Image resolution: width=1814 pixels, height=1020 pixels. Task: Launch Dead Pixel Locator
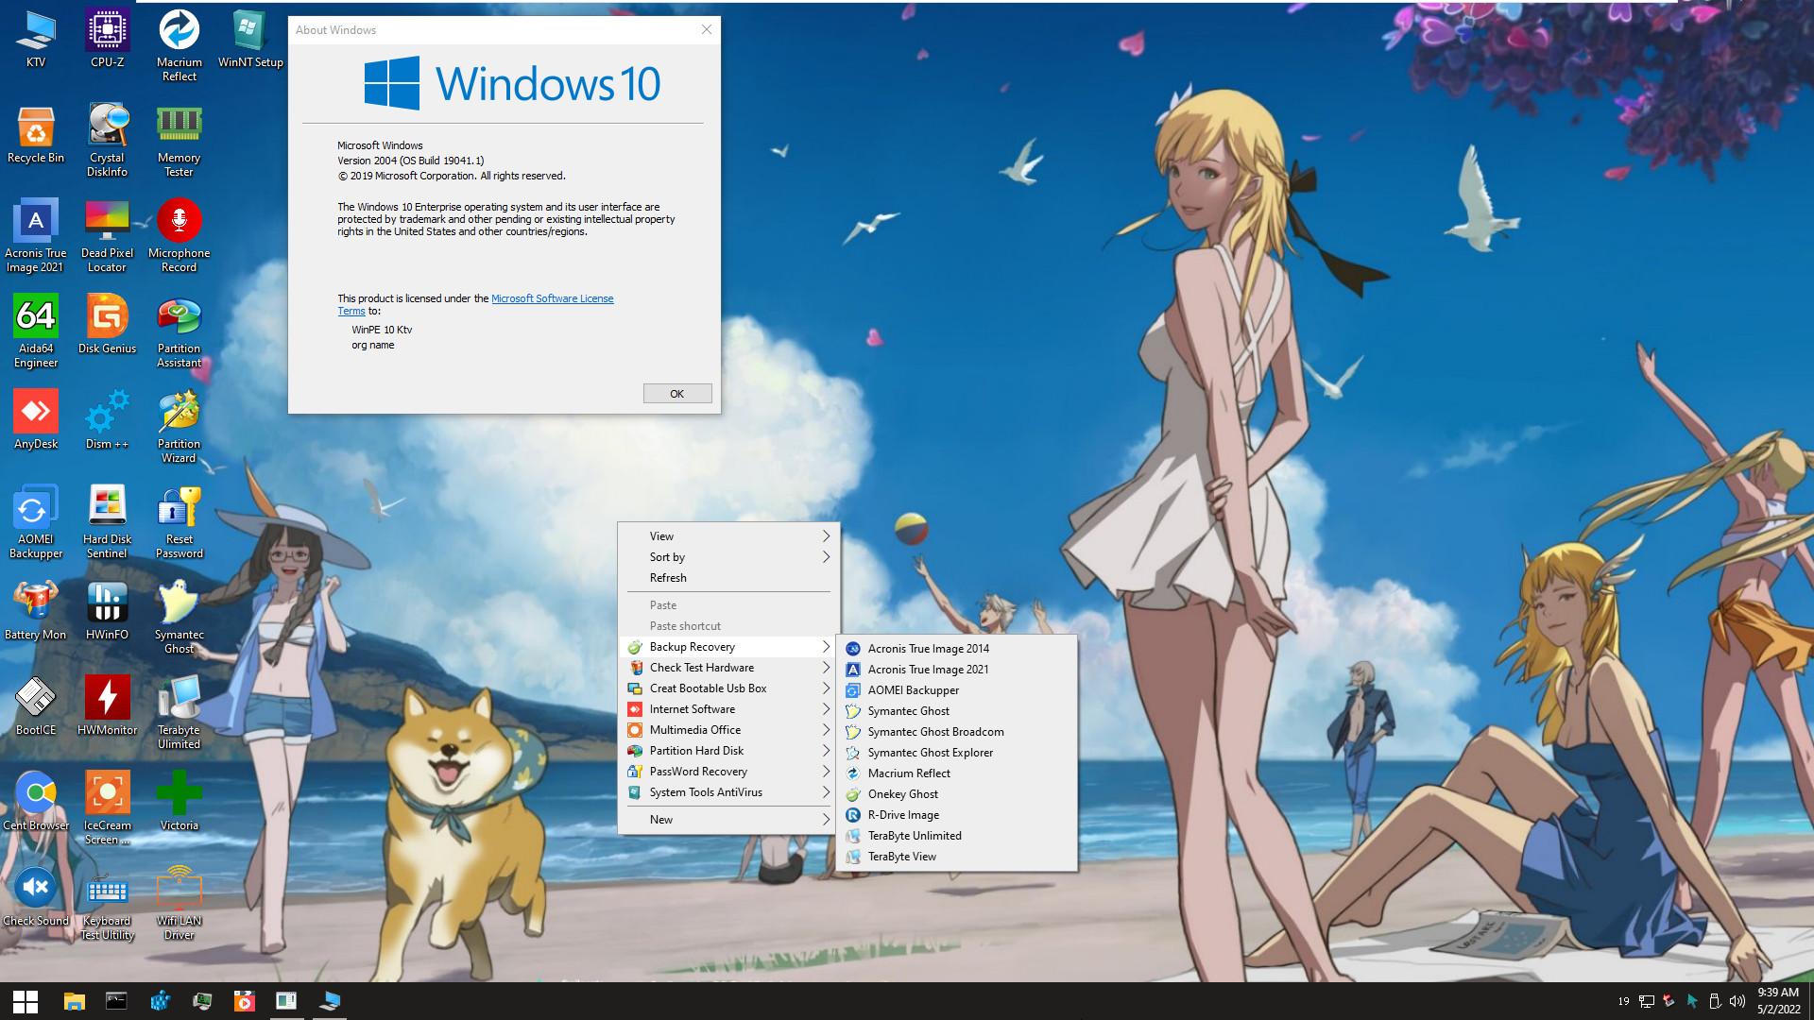pyautogui.click(x=107, y=236)
